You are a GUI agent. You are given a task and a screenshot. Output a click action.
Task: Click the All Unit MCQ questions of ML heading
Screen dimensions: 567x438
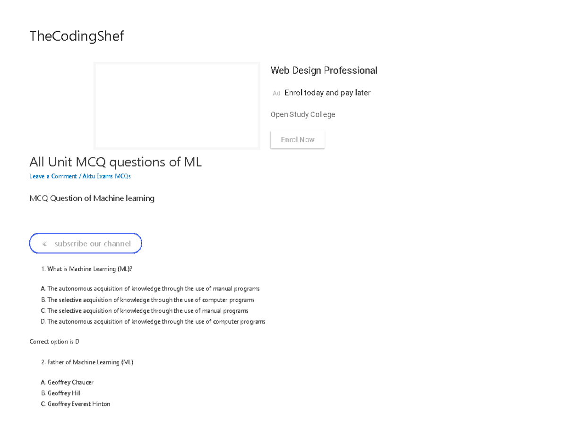115,162
